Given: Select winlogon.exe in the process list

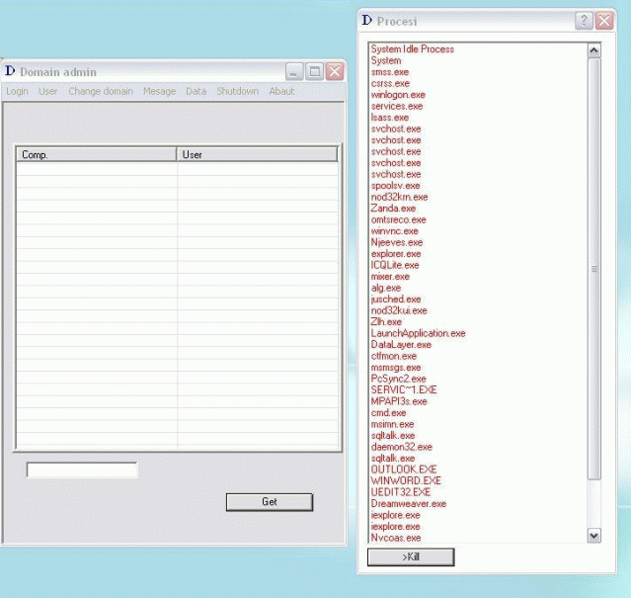Looking at the screenshot, I should pyautogui.click(x=398, y=95).
